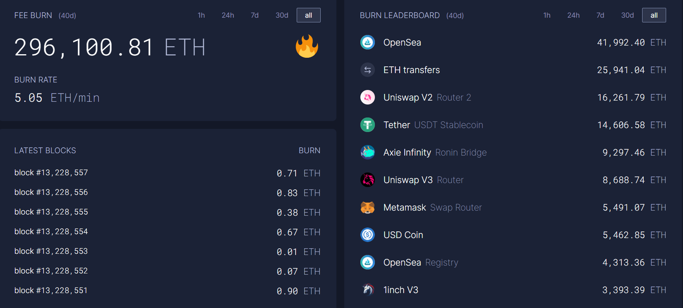The height and width of the screenshot is (308, 683).
Task: Click the 5,462.85 ETH amount
Action: click(634, 235)
